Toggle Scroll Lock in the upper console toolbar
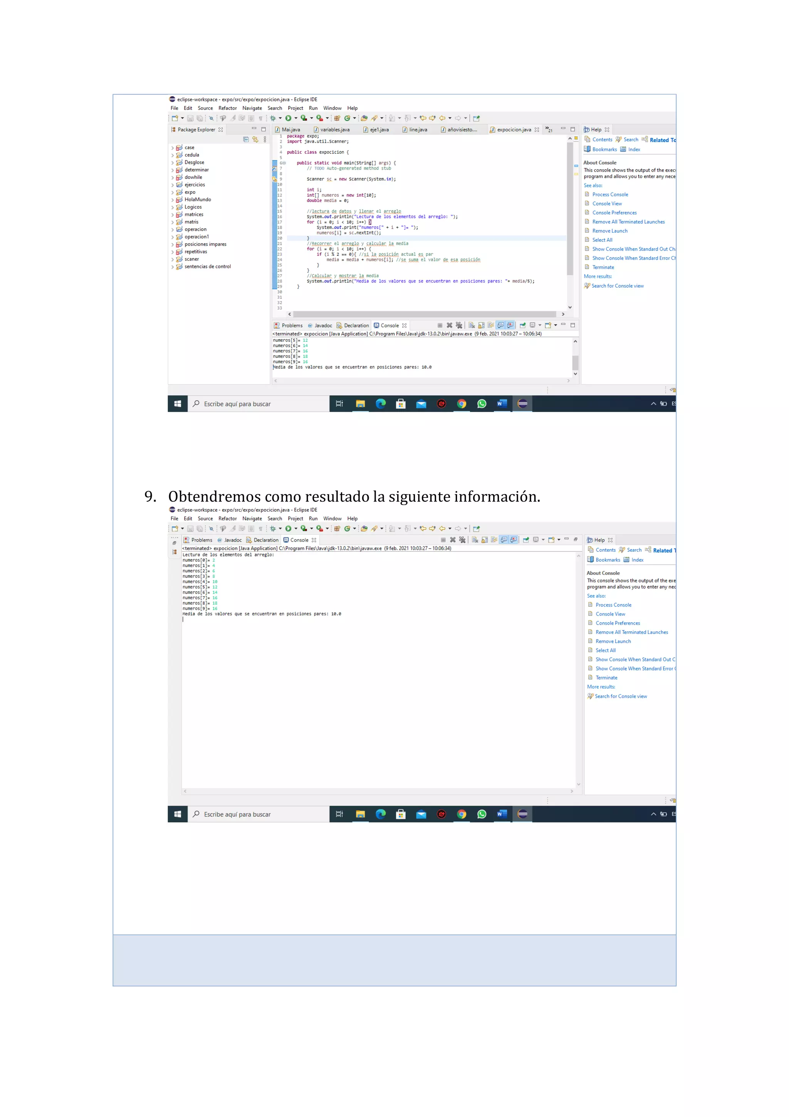The width and height of the screenshot is (789, 1117). point(481,325)
